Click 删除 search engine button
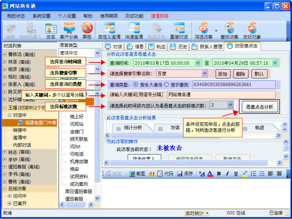 [x=241, y=74]
